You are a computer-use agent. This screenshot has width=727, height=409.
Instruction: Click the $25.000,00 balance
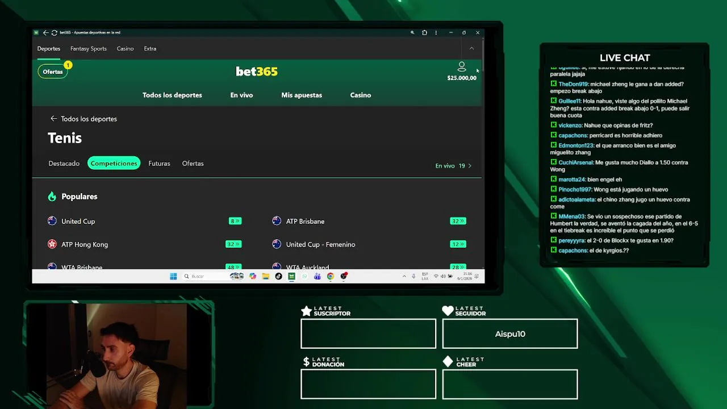pyautogui.click(x=462, y=78)
